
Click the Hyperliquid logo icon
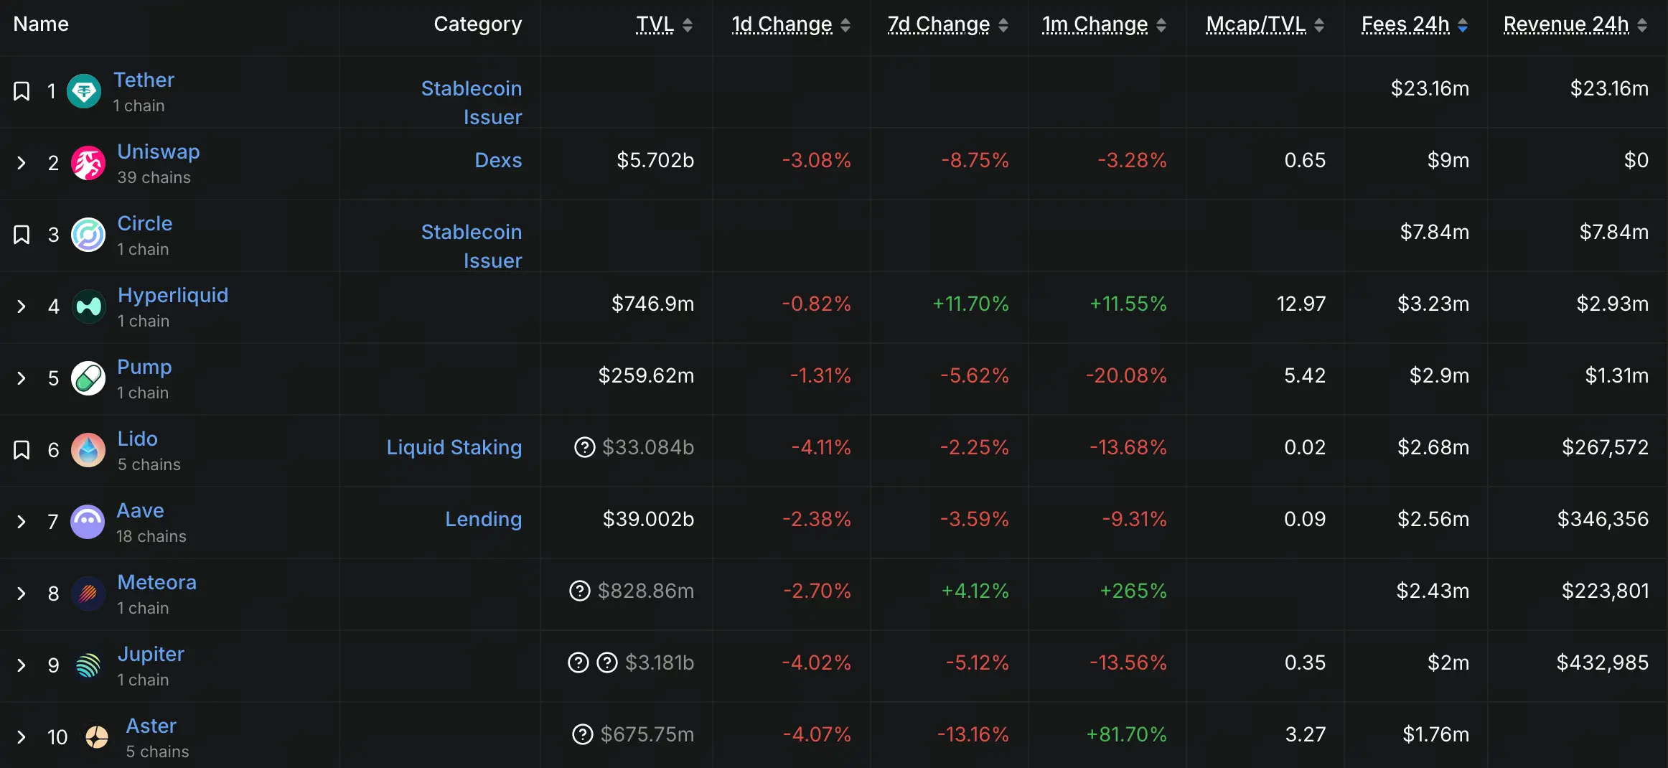(89, 306)
